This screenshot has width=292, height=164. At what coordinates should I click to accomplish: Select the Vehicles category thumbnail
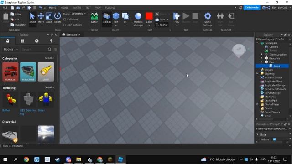10,72
